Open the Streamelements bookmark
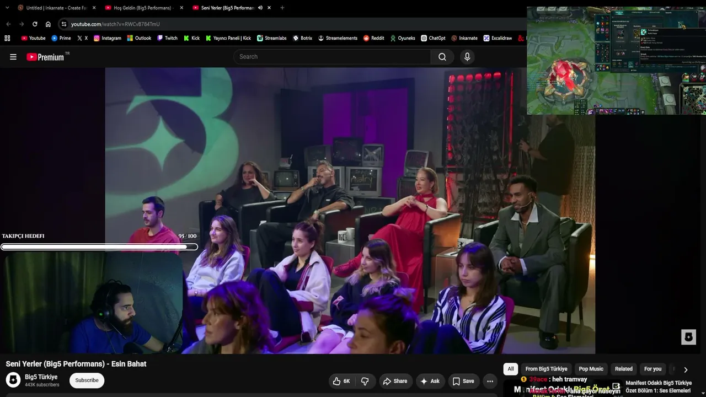The image size is (706, 397). [x=338, y=38]
